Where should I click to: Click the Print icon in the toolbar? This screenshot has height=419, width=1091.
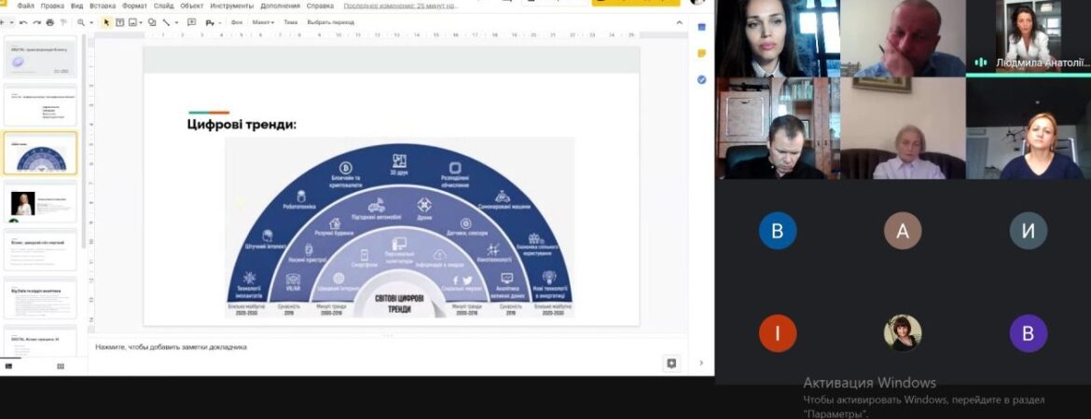coord(50,22)
